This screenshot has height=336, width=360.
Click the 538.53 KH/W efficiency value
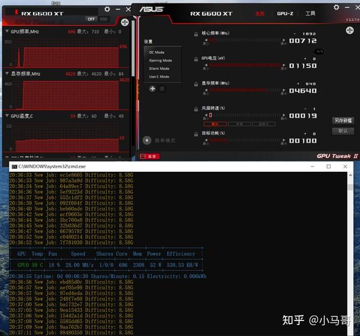click(182, 265)
